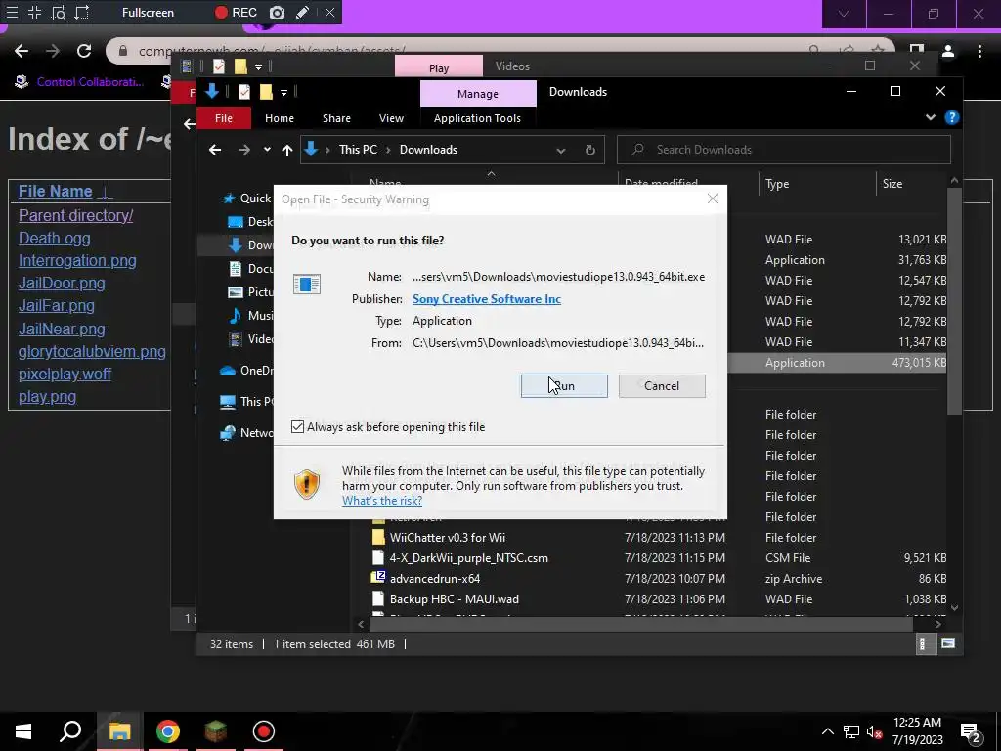The image size is (1001, 751).
Task: Select Music folder in navigation pane
Action: click(251, 316)
